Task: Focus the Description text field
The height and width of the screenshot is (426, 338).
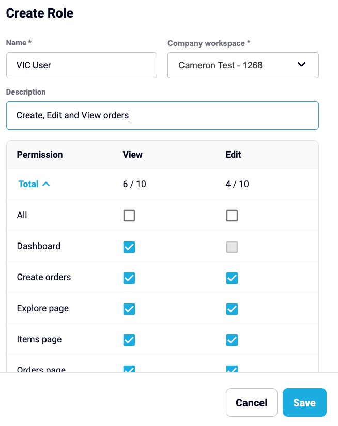Action: coord(162,115)
